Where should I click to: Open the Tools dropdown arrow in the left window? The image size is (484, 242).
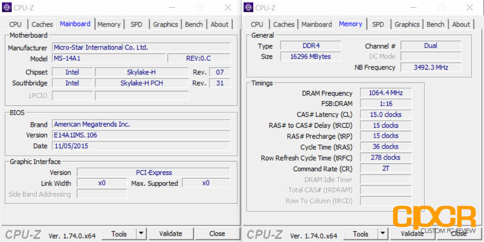(x=141, y=234)
